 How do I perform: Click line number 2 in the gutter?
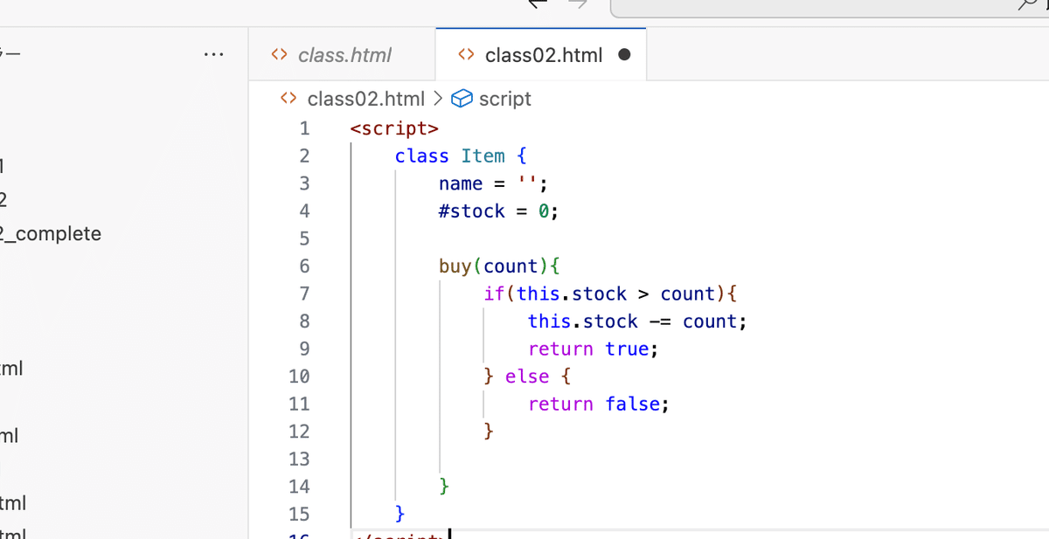[304, 155]
